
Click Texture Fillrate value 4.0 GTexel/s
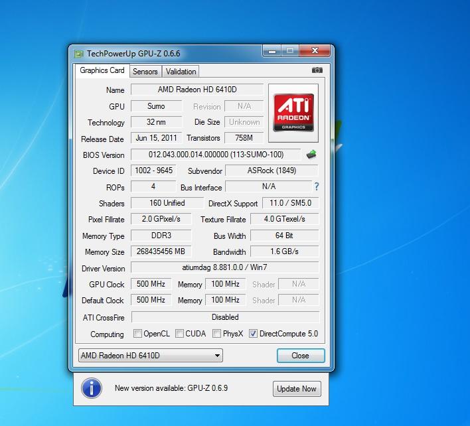coord(285,219)
